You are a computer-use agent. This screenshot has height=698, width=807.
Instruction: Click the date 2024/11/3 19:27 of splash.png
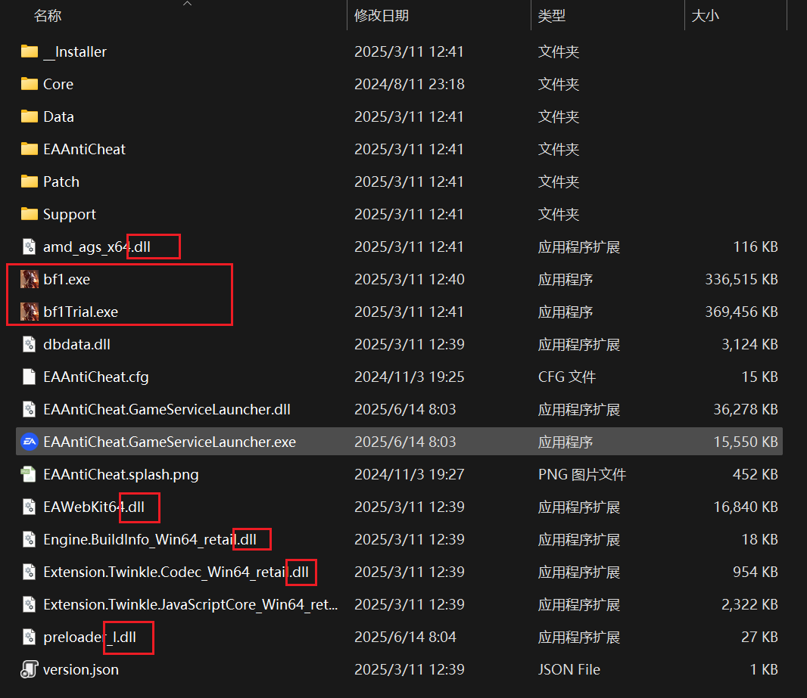coord(410,474)
